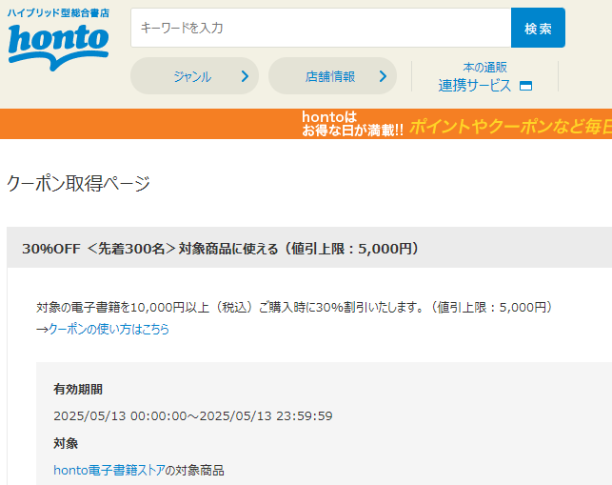Click the 有効期間 label
The width and height of the screenshot is (612, 485).
(x=78, y=390)
